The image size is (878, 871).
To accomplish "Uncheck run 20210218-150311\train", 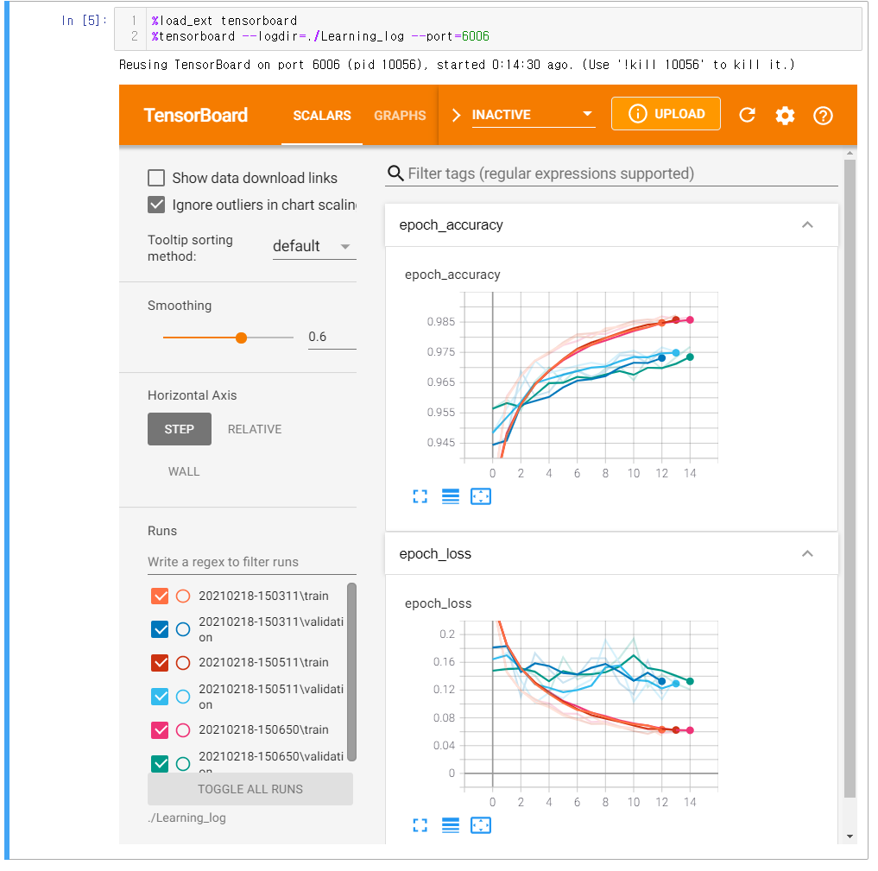I will tap(160, 596).
